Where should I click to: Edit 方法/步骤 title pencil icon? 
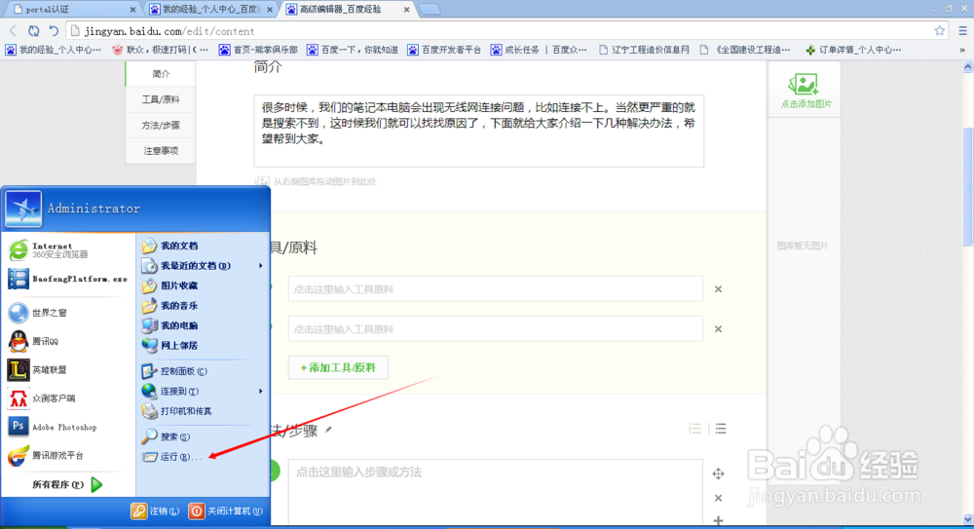[x=328, y=430]
